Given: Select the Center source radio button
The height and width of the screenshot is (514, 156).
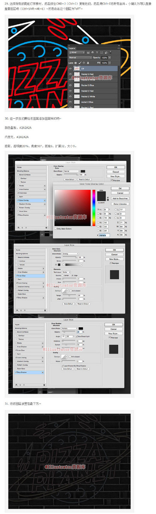Looking at the screenshot, I should (x=63, y=275).
